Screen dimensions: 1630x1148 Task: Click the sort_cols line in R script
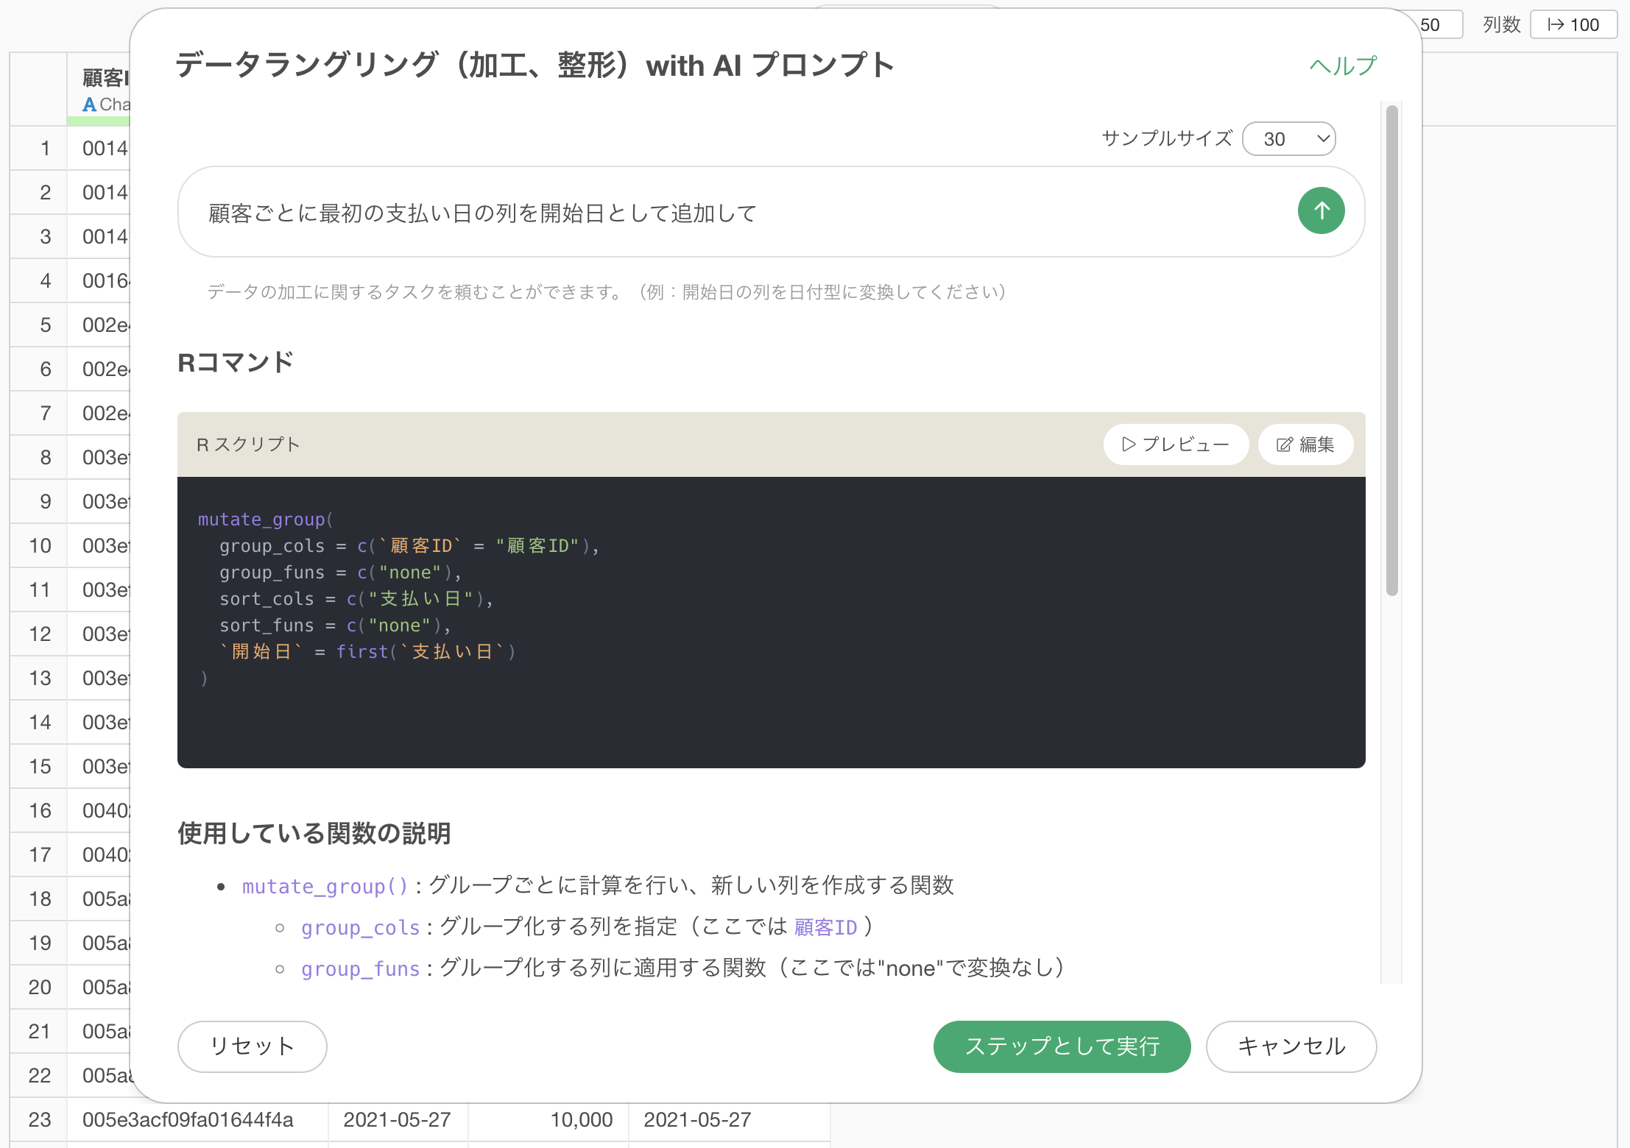coord(356,599)
